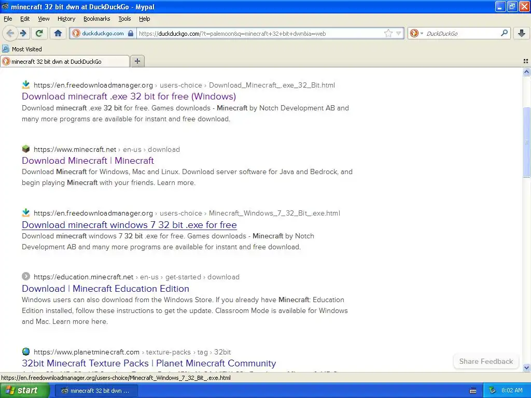
Task: Click the 'Minecraft_Windows_7_32_Bit_.exe.html' breadcrumb text
Action: pyautogui.click(x=274, y=213)
